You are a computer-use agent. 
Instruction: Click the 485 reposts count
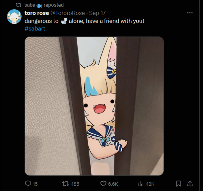75,184
